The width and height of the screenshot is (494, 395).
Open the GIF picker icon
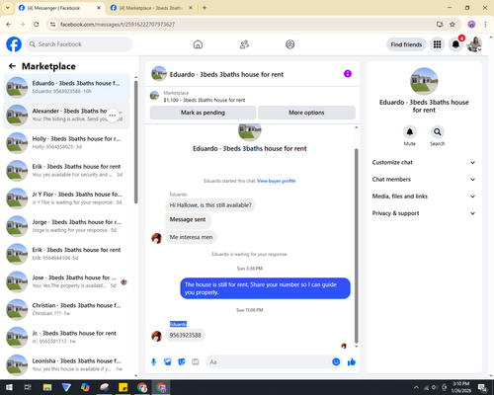pos(196,362)
